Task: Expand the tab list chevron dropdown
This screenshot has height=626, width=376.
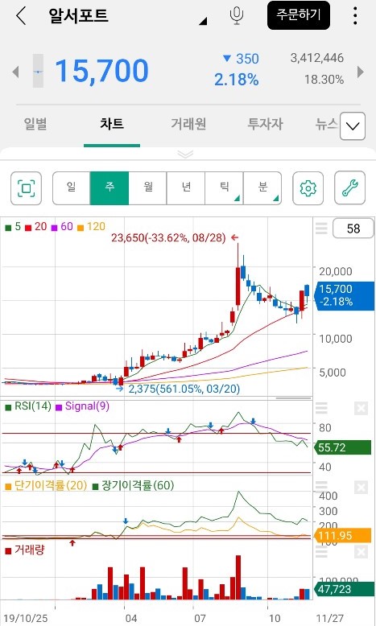Action: tap(353, 126)
